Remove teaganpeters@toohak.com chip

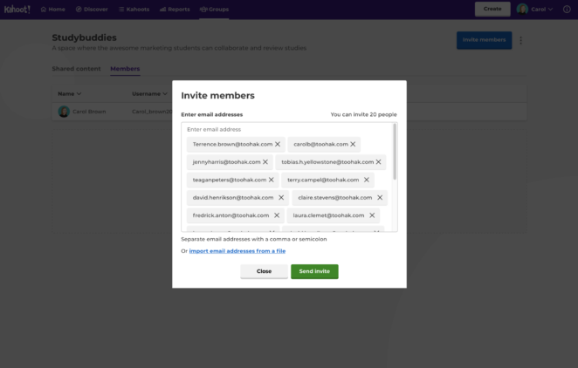[x=272, y=181]
